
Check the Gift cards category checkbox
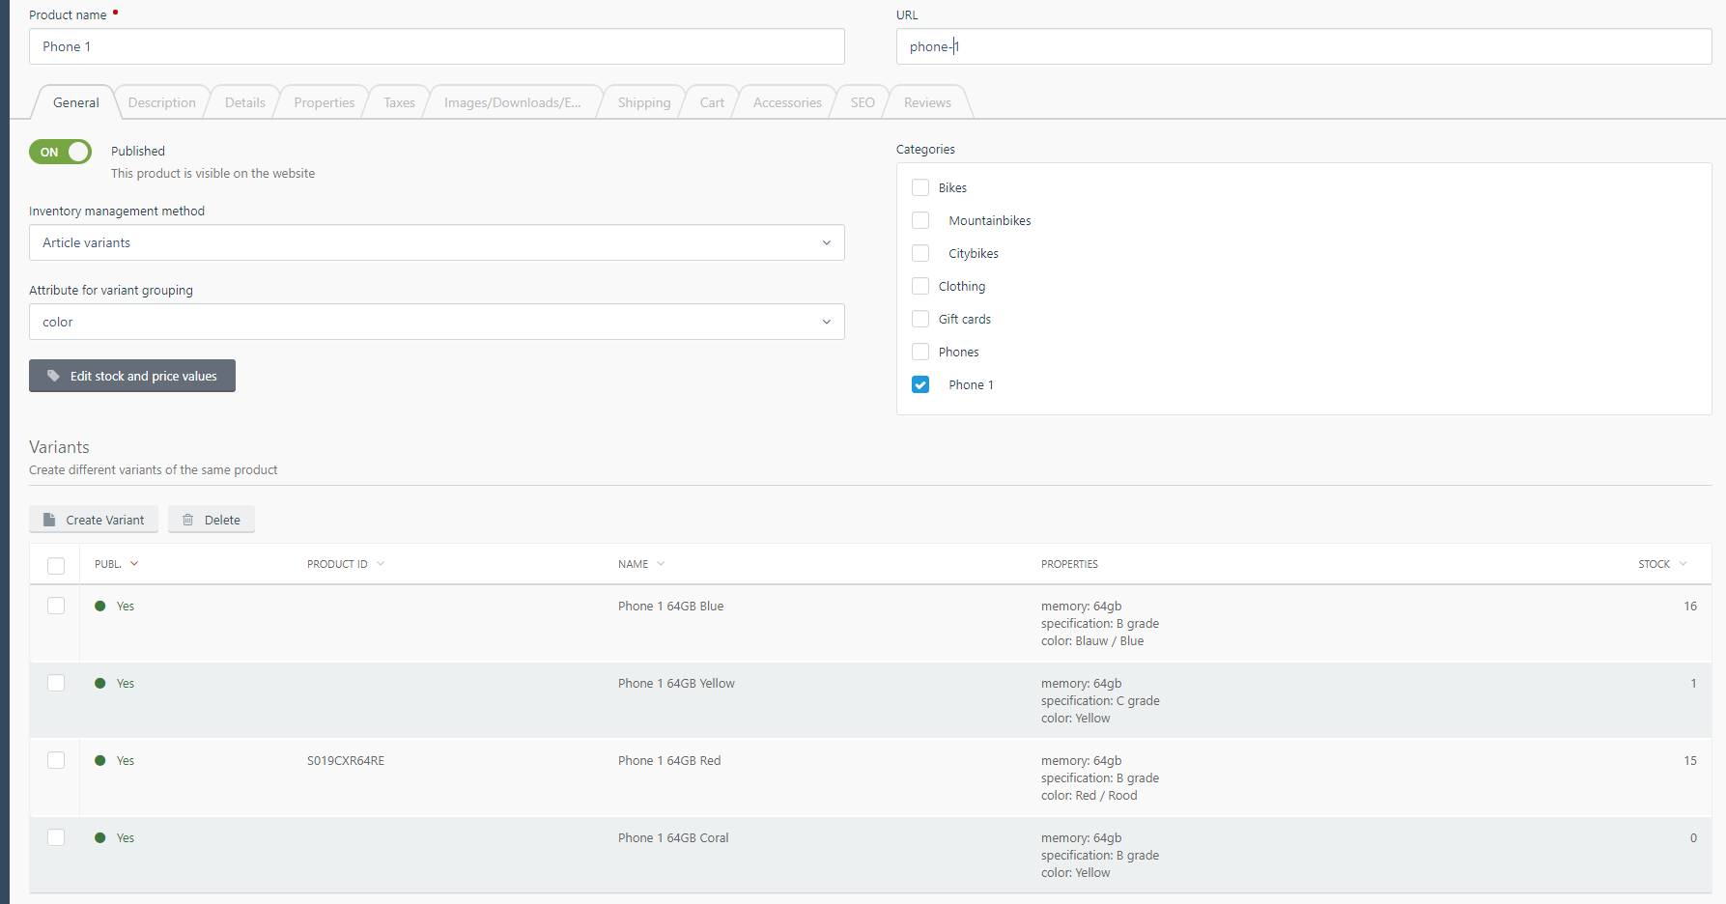[x=920, y=319]
